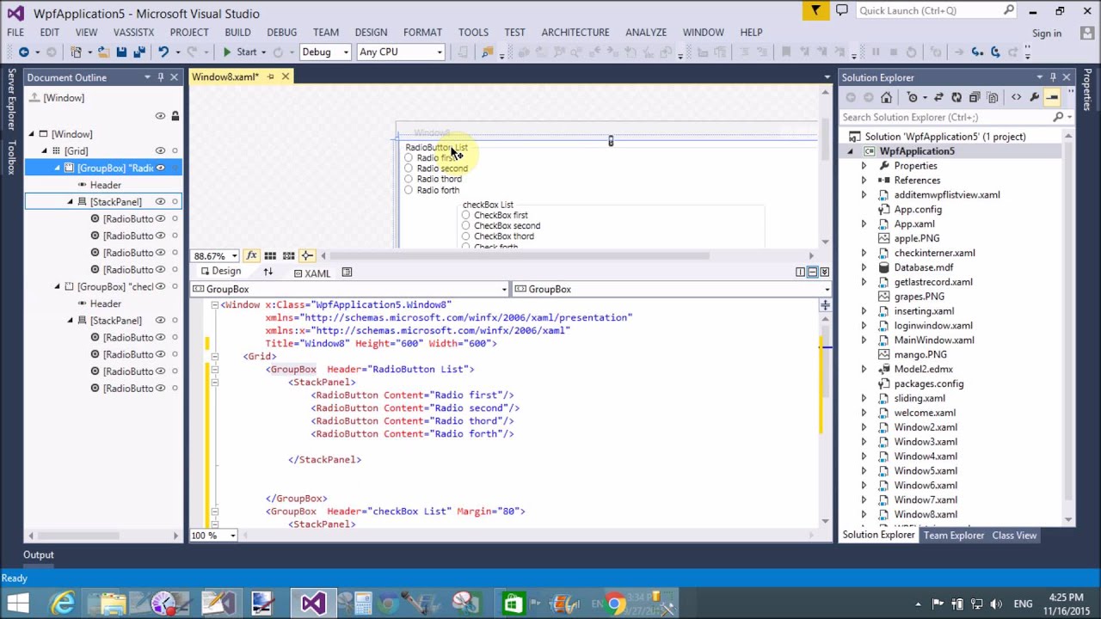Toggle visibility eye for first StackPanel
This screenshot has height=619, width=1101.
pyautogui.click(x=160, y=201)
